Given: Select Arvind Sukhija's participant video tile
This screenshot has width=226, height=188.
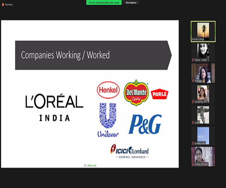Looking at the screenshot, I should tap(203, 32).
